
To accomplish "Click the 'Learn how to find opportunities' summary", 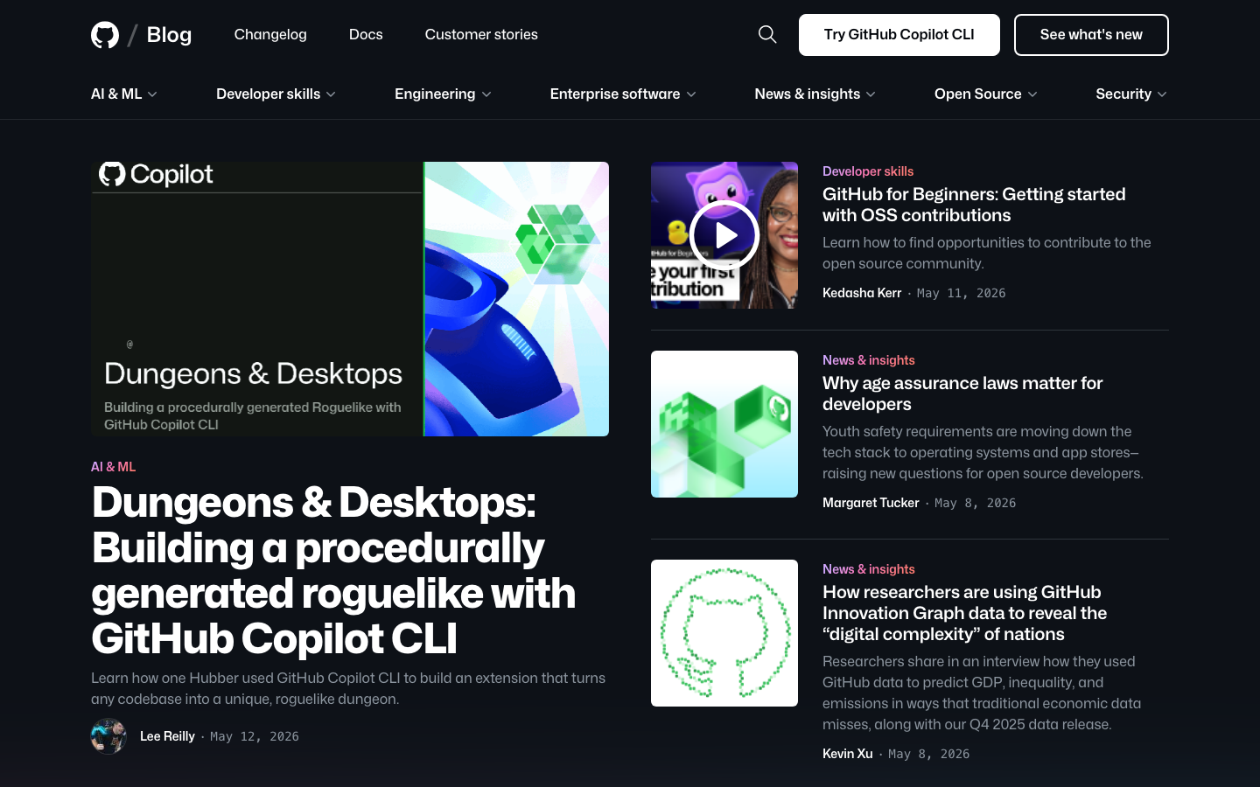I will pyautogui.click(x=987, y=253).
